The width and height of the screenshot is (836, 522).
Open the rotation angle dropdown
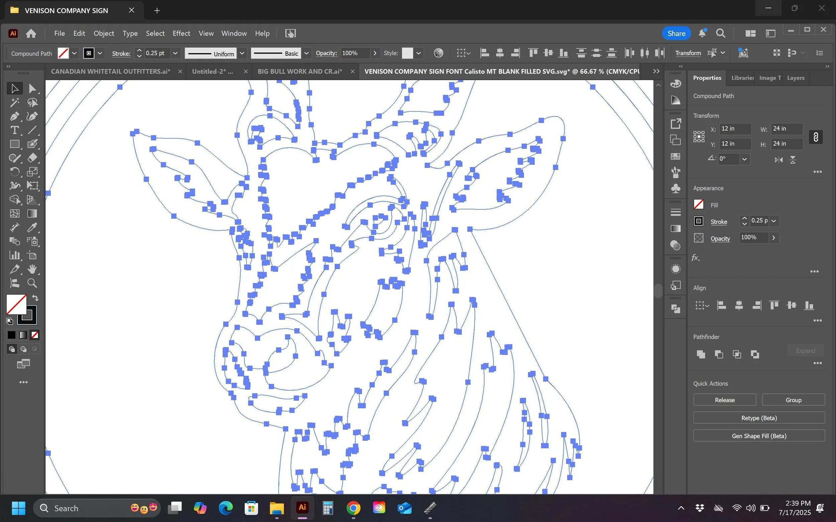coord(744,159)
